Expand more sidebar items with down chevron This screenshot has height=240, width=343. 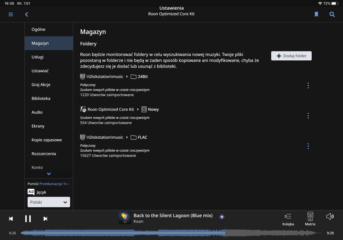(49, 174)
